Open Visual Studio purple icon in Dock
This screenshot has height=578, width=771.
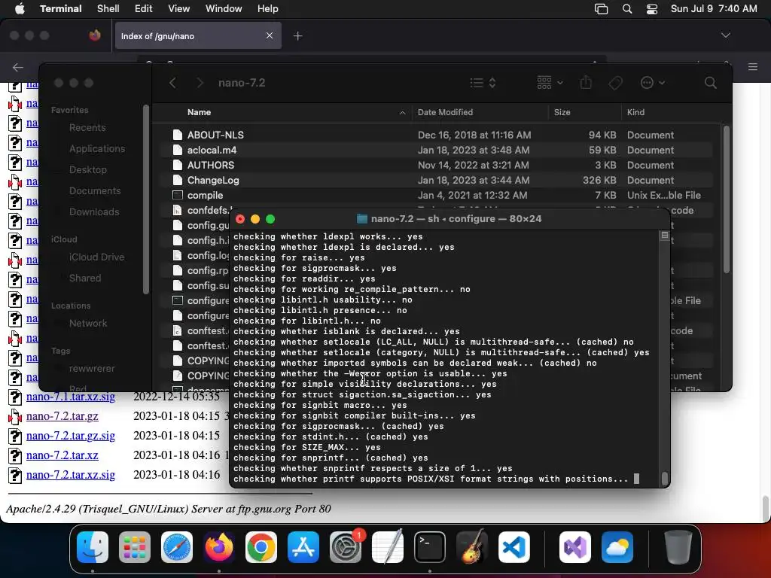tap(575, 547)
